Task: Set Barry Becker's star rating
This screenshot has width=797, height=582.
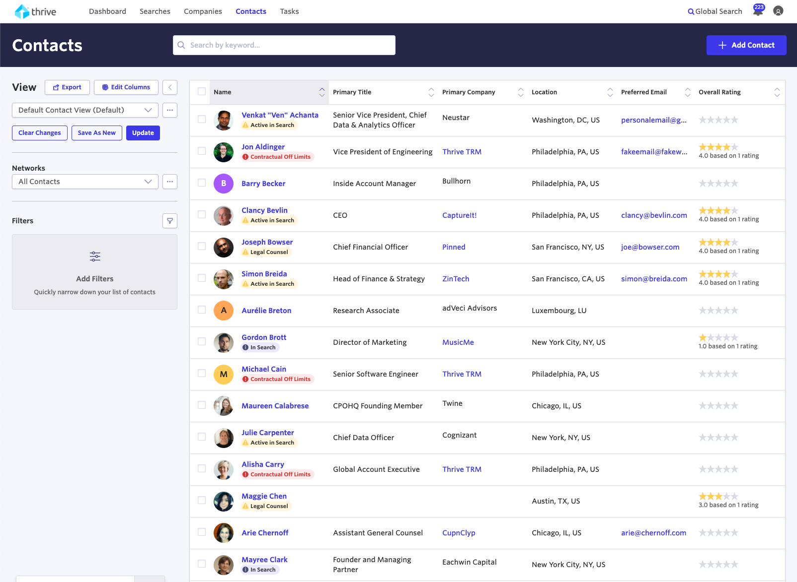Action: coord(718,184)
